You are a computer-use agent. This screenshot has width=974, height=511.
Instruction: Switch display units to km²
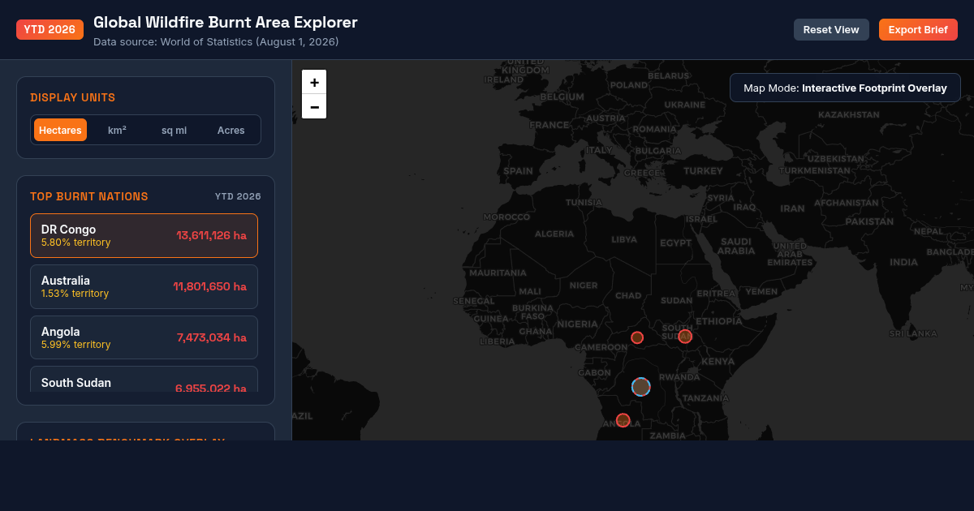[117, 130]
